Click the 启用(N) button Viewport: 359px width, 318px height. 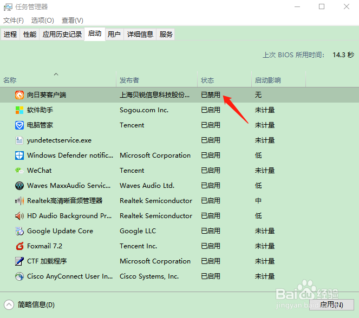tap(331, 305)
